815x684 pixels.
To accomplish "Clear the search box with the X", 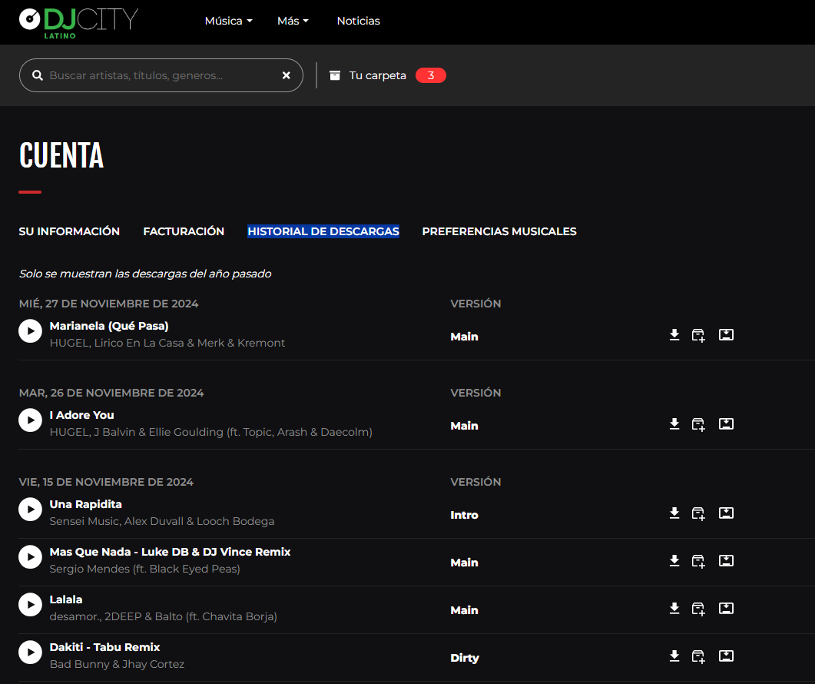I will 286,75.
